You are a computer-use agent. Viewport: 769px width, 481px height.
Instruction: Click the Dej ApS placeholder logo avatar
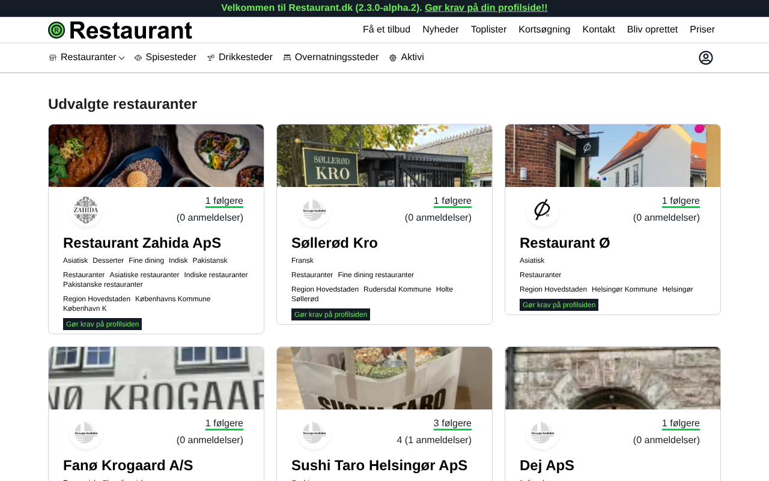pos(543,432)
